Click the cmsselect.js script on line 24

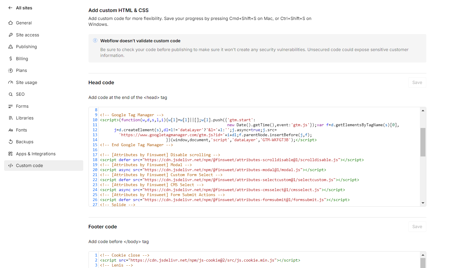[222, 190]
